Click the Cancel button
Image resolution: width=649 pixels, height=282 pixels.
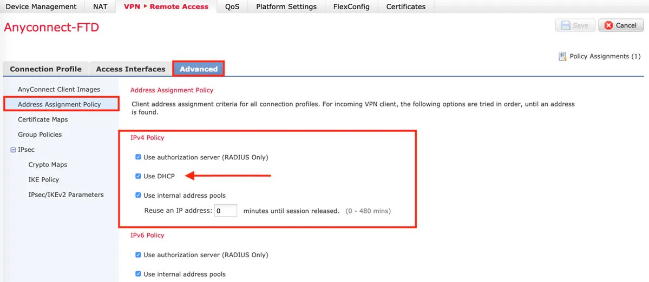pyautogui.click(x=620, y=25)
